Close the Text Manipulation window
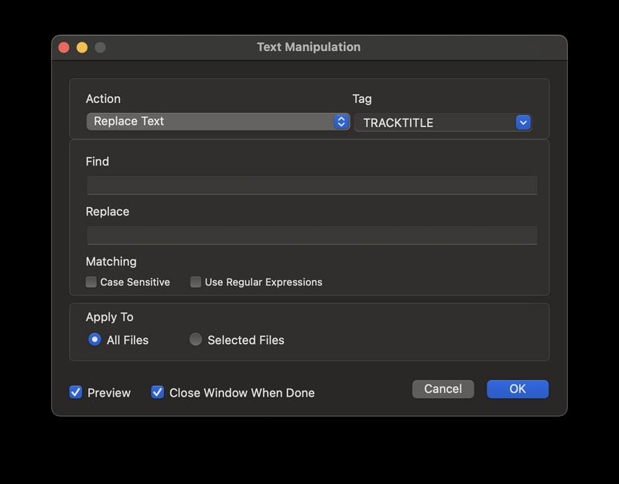The width and height of the screenshot is (619, 484). coord(64,47)
